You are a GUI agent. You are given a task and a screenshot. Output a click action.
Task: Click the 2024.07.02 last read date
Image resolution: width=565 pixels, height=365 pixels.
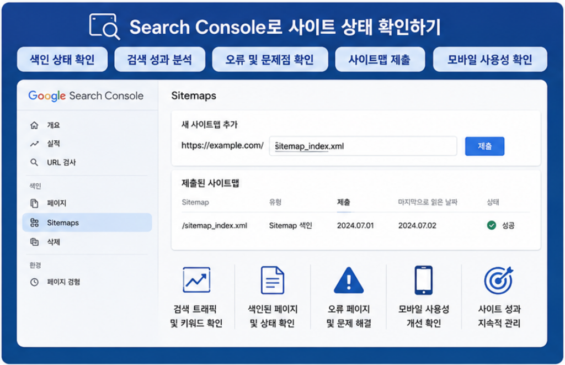click(x=417, y=226)
